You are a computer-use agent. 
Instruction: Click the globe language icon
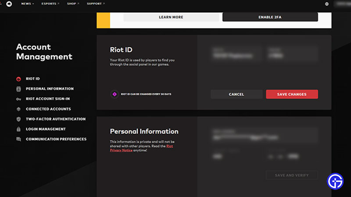click(327, 4)
